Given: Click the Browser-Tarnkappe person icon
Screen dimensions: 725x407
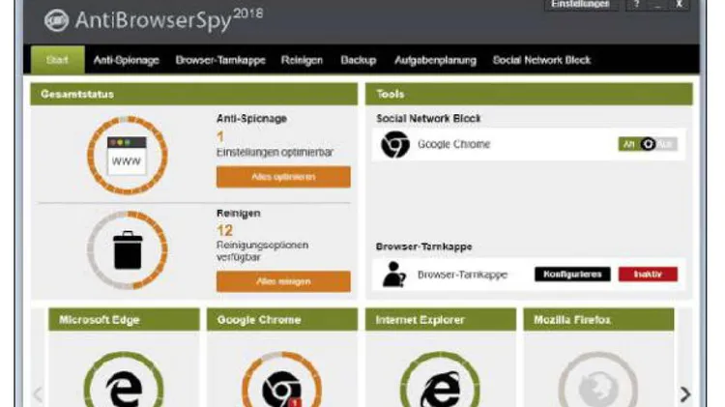Looking at the screenshot, I should click(394, 275).
